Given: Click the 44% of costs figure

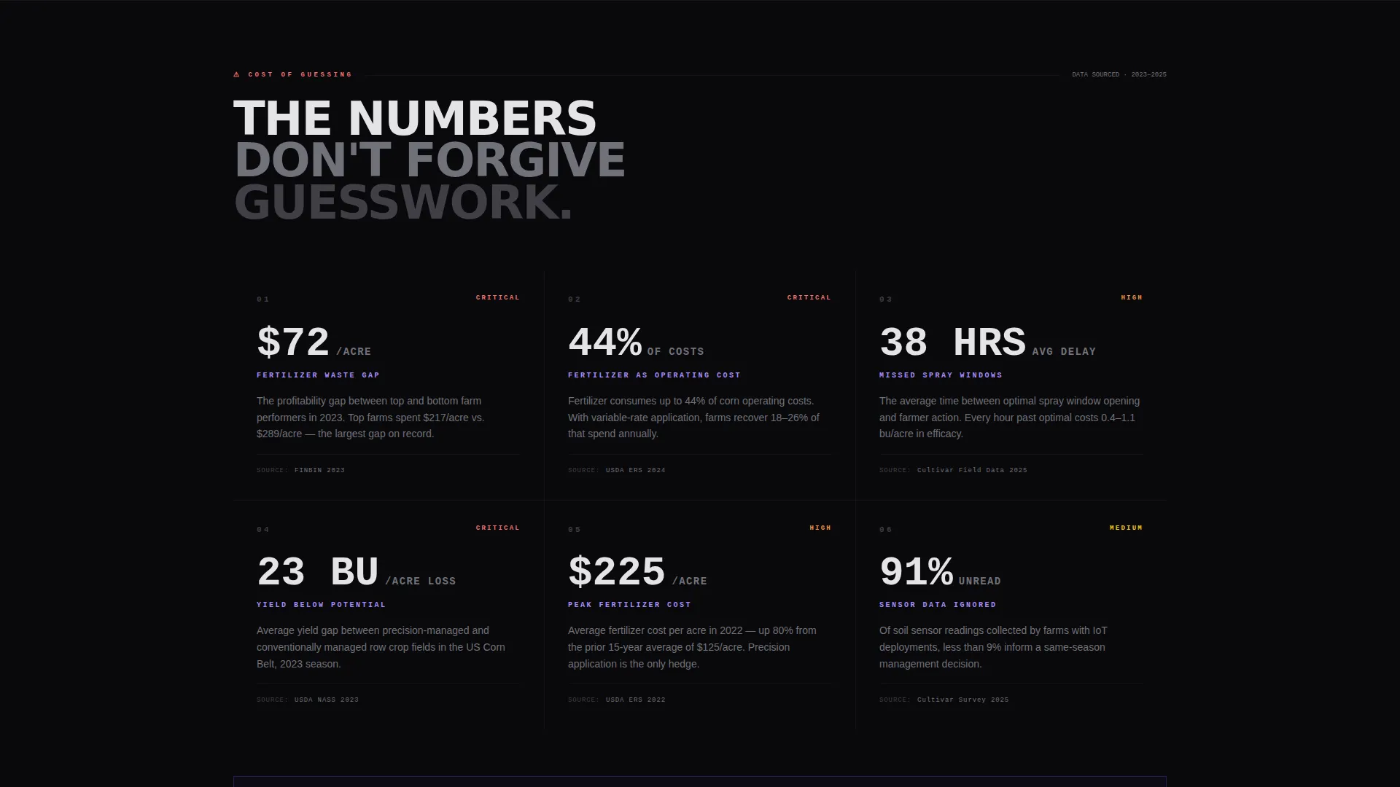Looking at the screenshot, I should click(x=636, y=342).
